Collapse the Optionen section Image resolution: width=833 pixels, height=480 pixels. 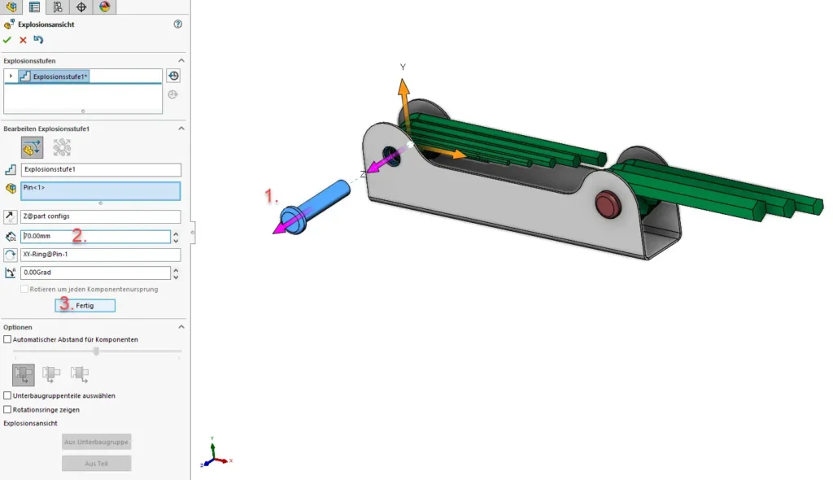(181, 326)
